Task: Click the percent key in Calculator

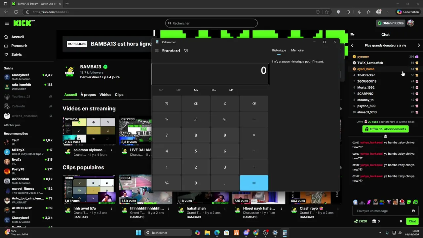Action: (167, 103)
